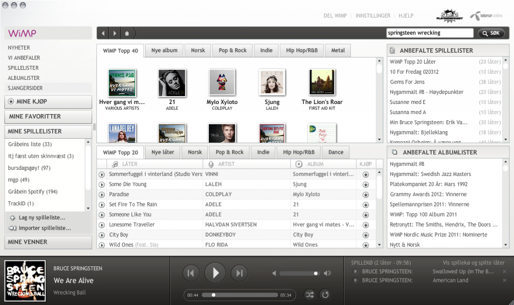Play Sommerfuggel i vinterland track

(x=102, y=175)
